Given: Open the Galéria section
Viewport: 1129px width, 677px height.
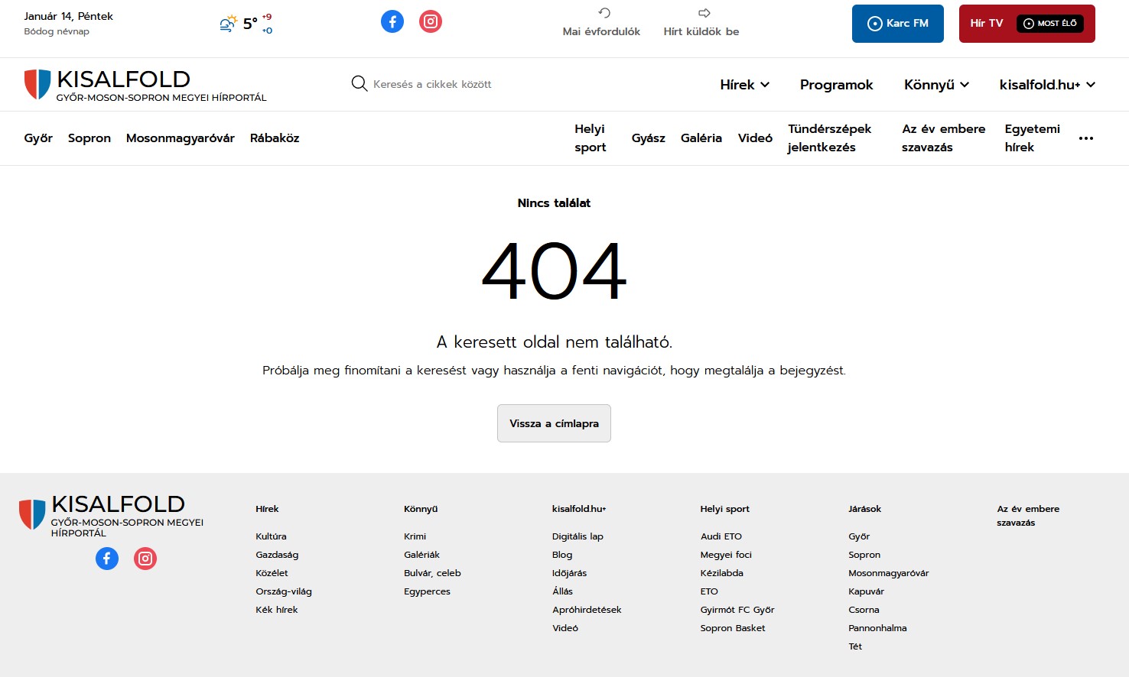Looking at the screenshot, I should [701, 138].
